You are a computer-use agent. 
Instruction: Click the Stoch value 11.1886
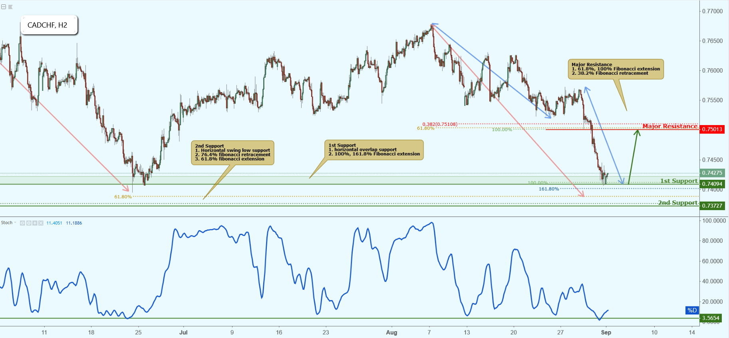(74, 223)
